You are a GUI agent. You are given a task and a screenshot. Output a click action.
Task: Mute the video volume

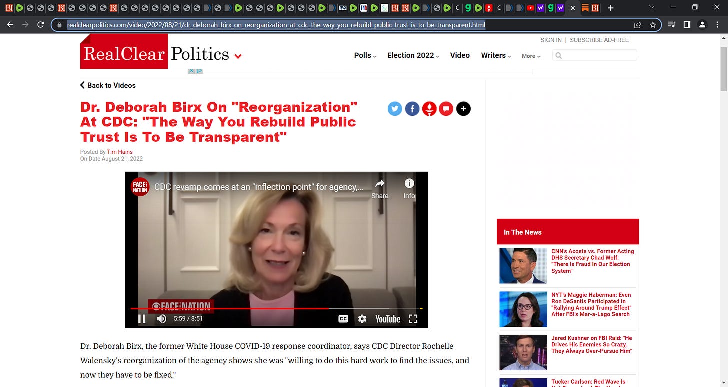point(161,318)
